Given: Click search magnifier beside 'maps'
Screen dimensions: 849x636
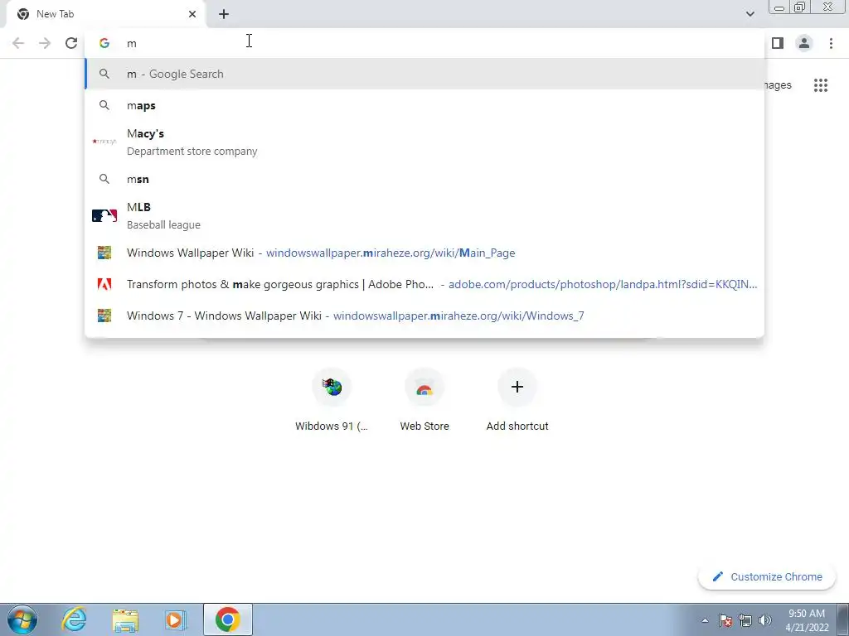Looking at the screenshot, I should (104, 105).
